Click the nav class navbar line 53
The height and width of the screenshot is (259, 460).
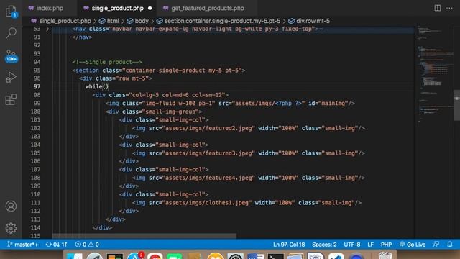tap(197, 29)
